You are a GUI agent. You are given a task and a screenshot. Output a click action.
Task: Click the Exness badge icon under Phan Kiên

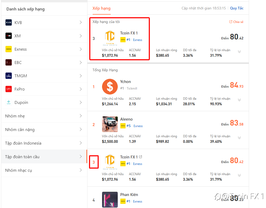click(x=123, y=201)
